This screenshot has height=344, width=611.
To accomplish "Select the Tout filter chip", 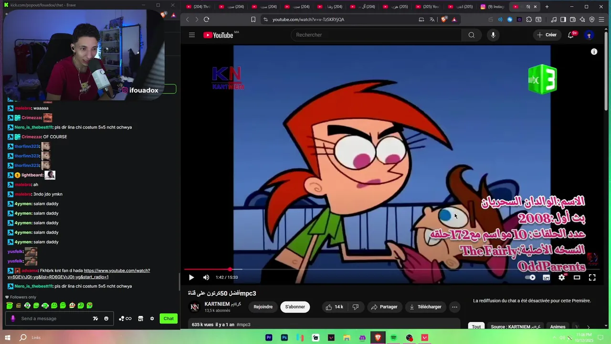I will point(476,327).
